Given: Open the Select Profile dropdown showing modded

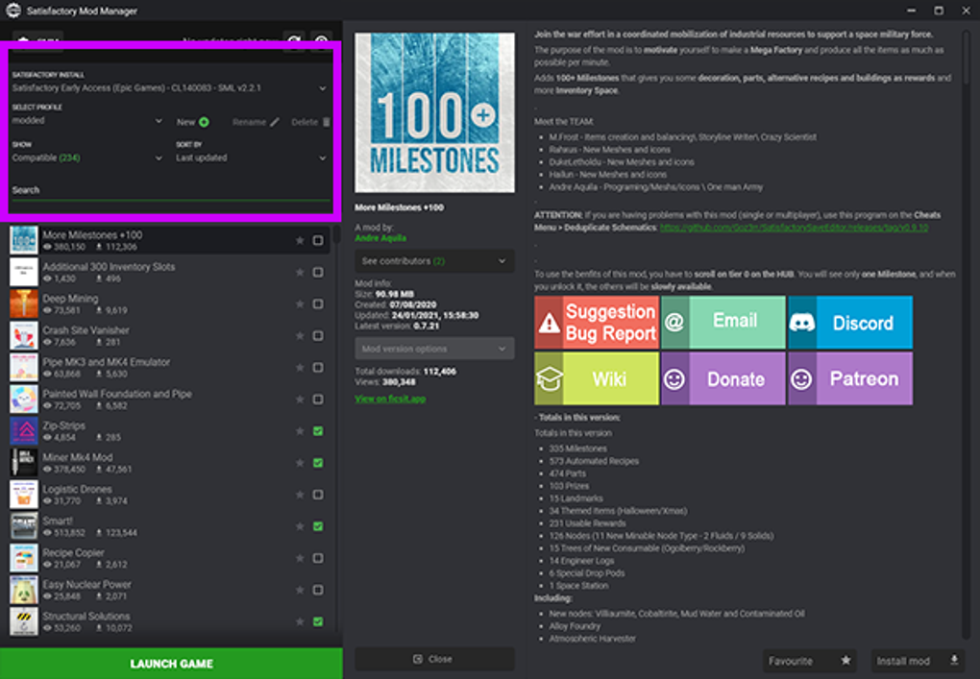Looking at the screenshot, I should [x=87, y=121].
